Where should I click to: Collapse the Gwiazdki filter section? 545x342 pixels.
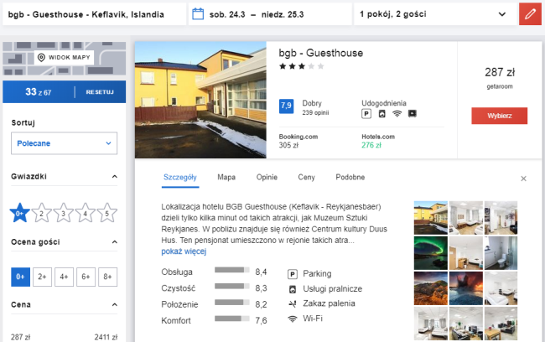[x=114, y=177]
